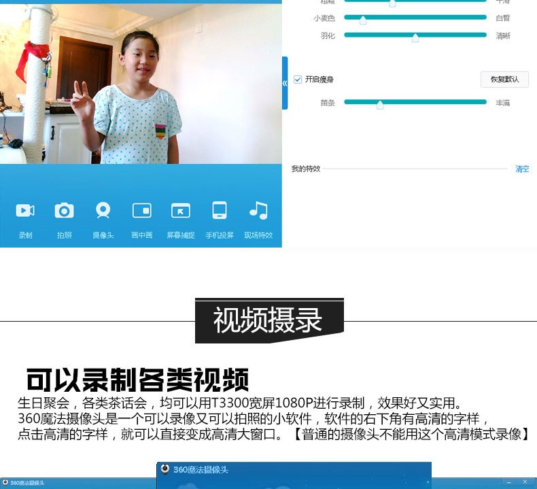Adjust the 羽化 to 清晰 slider
The height and width of the screenshot is (489, 537).
point(415,35)
